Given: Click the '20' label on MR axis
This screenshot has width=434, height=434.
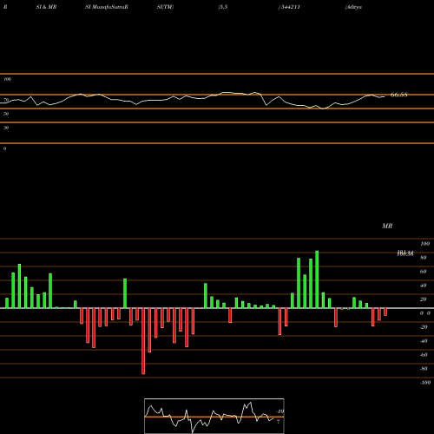Looking at the screenshot, I should click(424, 299).
